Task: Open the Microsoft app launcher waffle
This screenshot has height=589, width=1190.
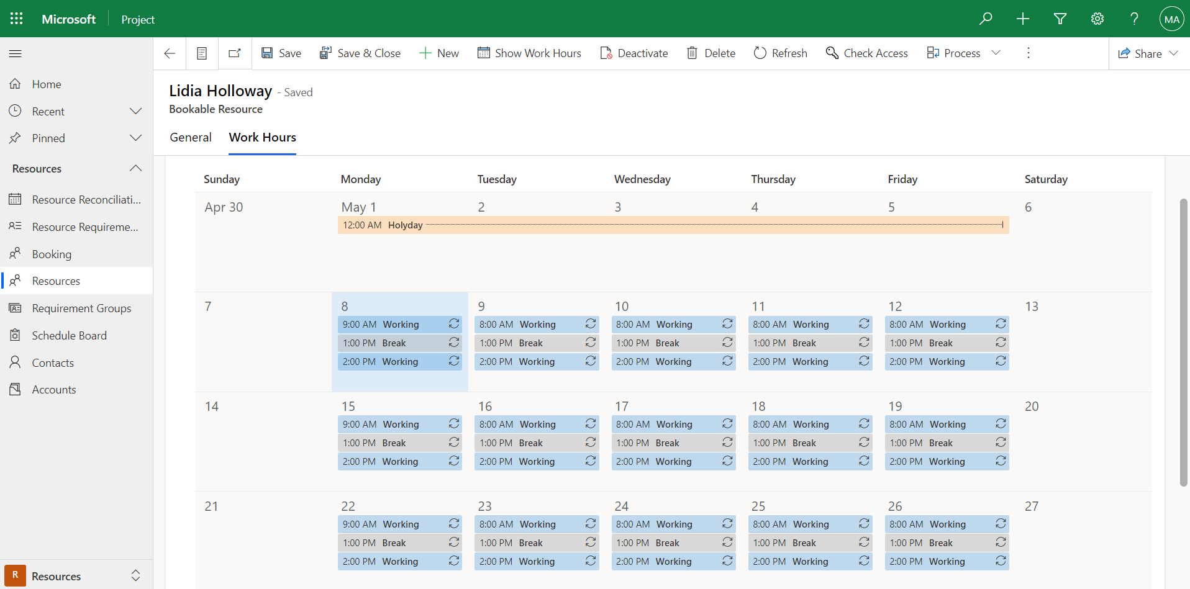Action: point(17,19)
